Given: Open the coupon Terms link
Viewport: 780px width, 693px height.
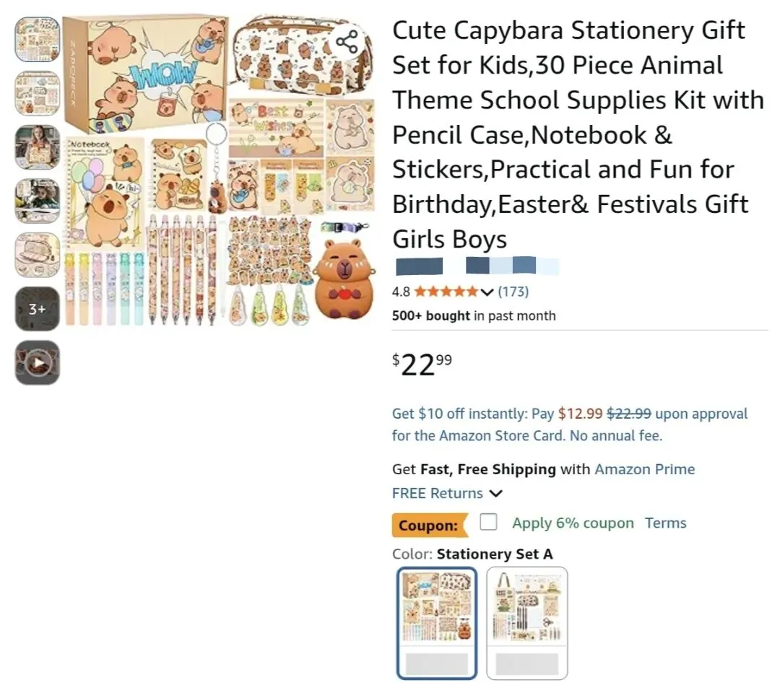Looking at the screenshot, I should pyautogui.click(x=666, y=523).
